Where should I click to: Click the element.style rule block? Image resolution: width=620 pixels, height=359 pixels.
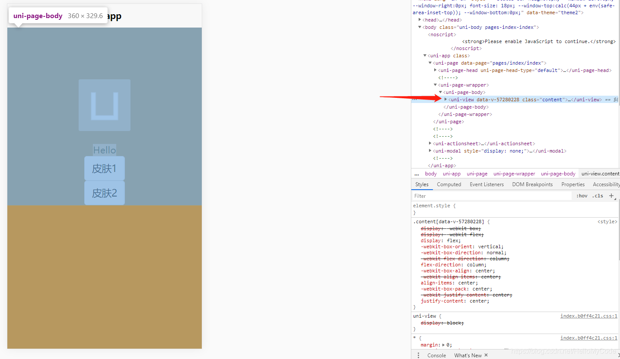[x=515, y=209]
